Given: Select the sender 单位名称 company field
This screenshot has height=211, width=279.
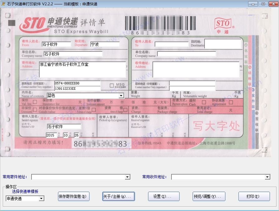Looking at the screenshot, I should (x=73, y=54).
